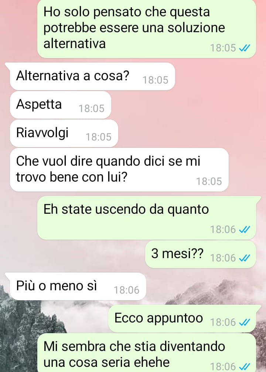Tap the 18:05 timestamp beside 'Riavvolgi'
This screenshot has height=372, width=266.
point(98,137)
